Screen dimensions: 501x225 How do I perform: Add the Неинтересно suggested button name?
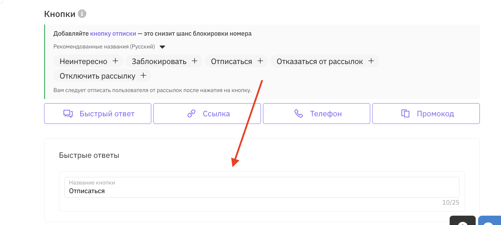click(x=88, y=61)
